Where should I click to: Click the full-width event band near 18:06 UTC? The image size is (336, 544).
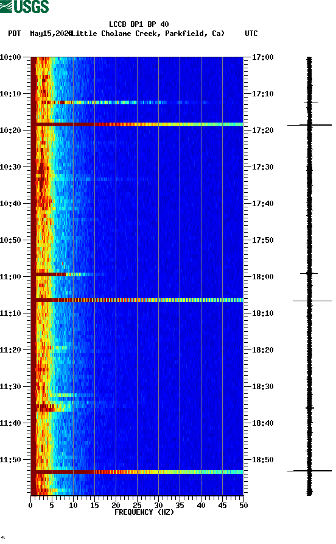(x=137, y=300)
